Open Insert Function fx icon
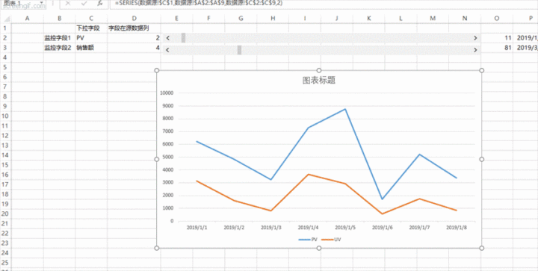 (x=100, y=3)
